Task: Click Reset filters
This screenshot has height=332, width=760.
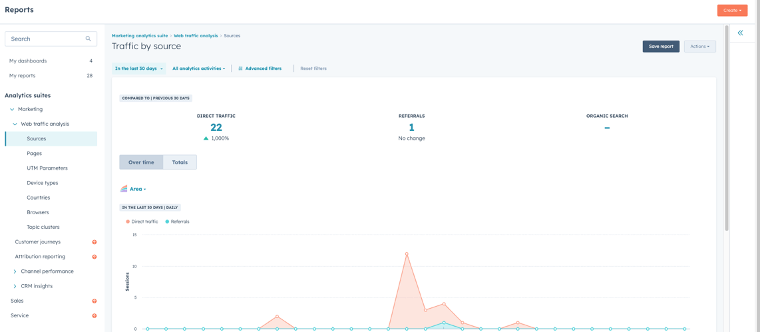Action: 313,69
